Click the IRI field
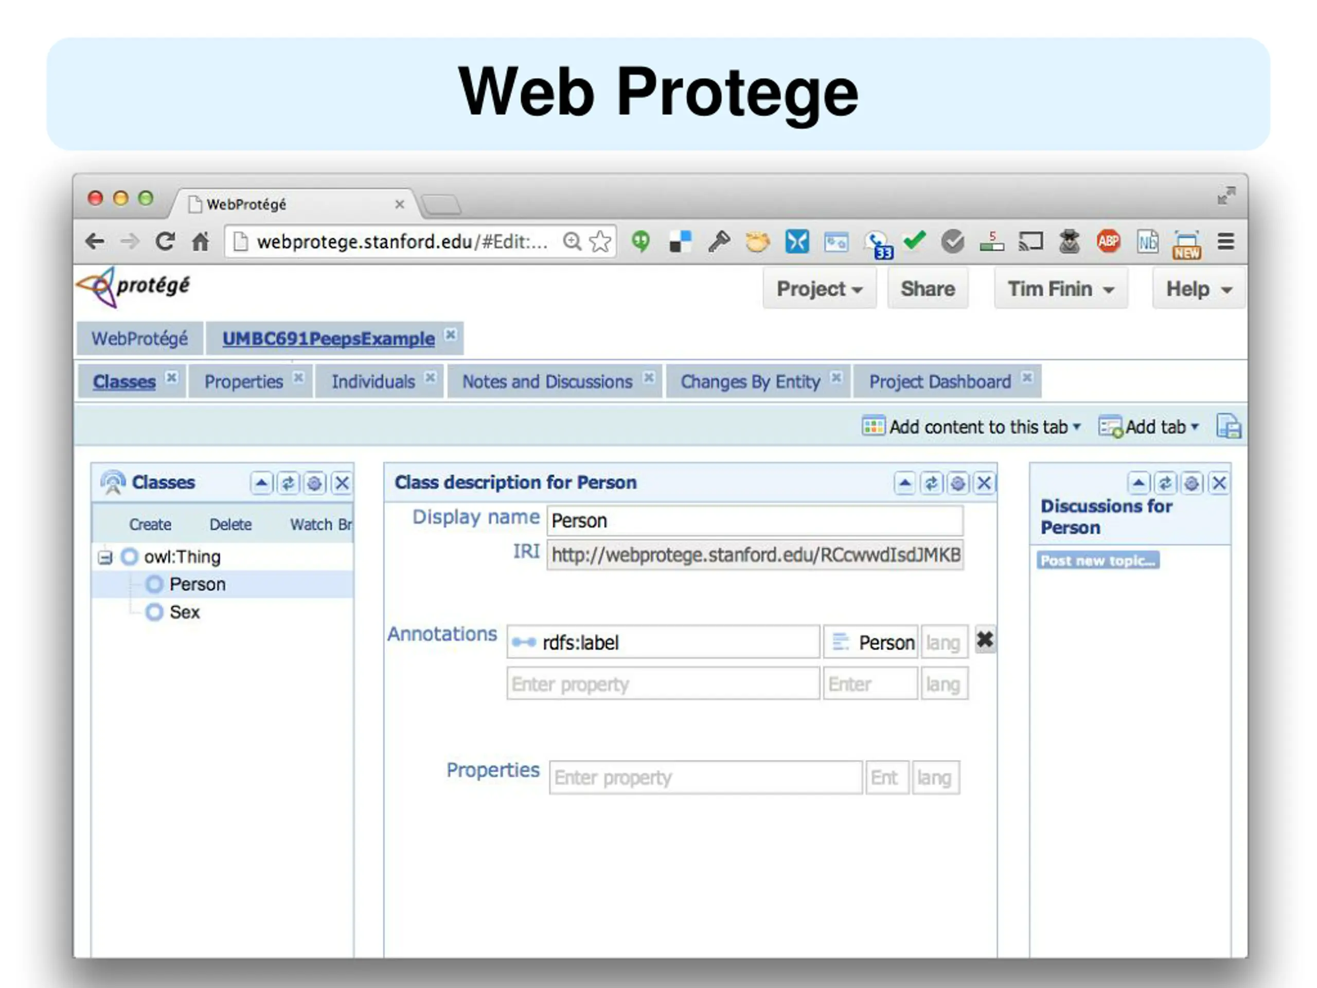The height and width of the screenshot is (988, 1317). (755, 555)
